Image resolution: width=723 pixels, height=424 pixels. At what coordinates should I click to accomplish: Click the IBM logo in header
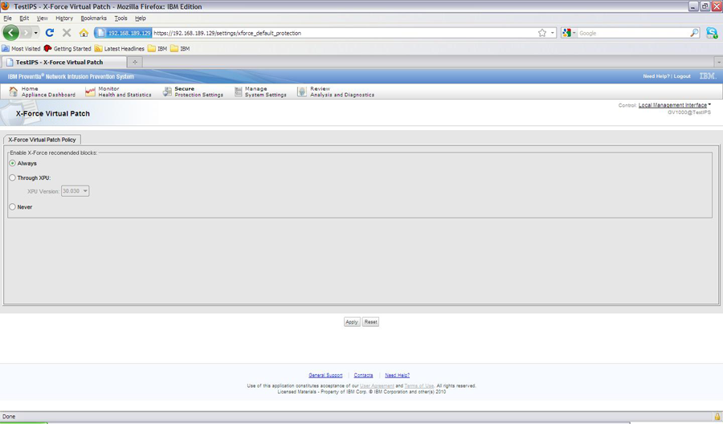pyautogui.click(x=707, y=76)
